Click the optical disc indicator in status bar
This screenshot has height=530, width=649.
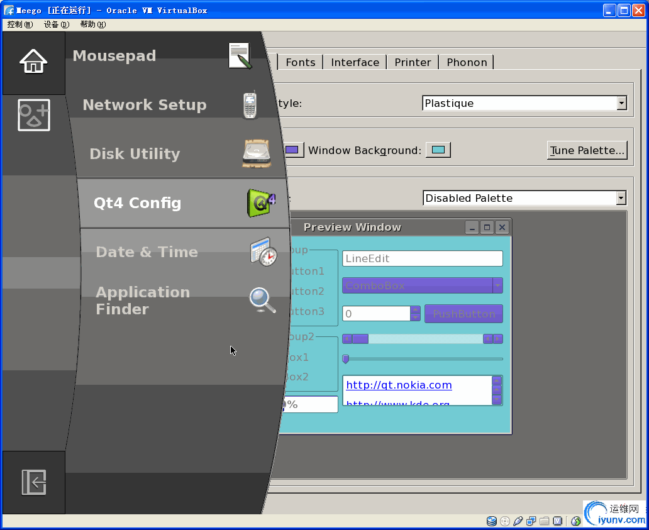click(504, 521)
